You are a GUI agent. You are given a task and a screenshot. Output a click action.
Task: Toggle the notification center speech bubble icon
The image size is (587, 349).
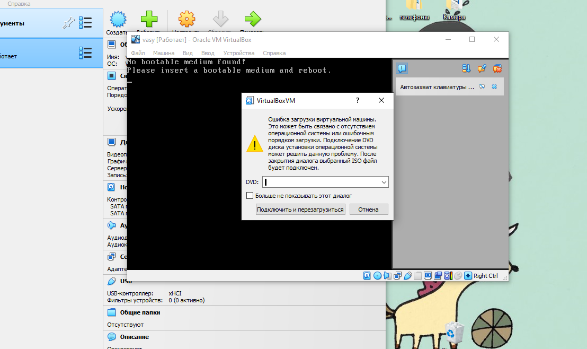coord(402,68)
